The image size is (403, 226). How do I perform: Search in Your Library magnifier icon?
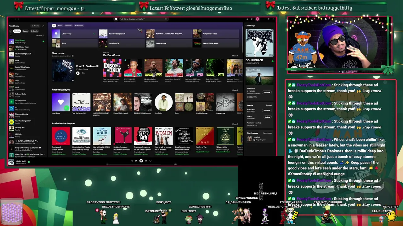[10, 35]
